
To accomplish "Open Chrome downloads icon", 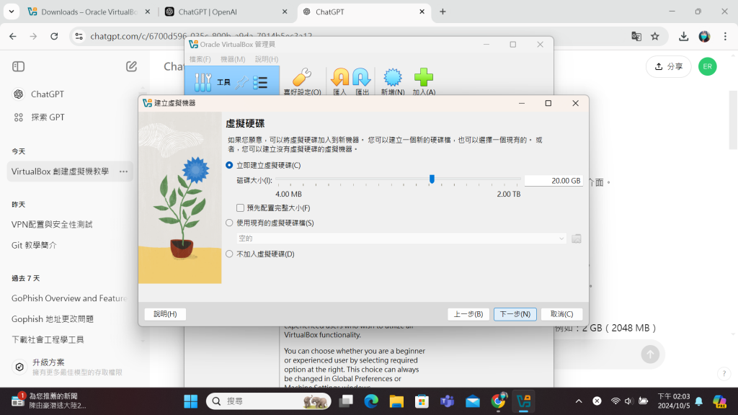I will point(683,36).
